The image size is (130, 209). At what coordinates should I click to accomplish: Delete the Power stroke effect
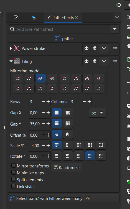click(95, 48)
